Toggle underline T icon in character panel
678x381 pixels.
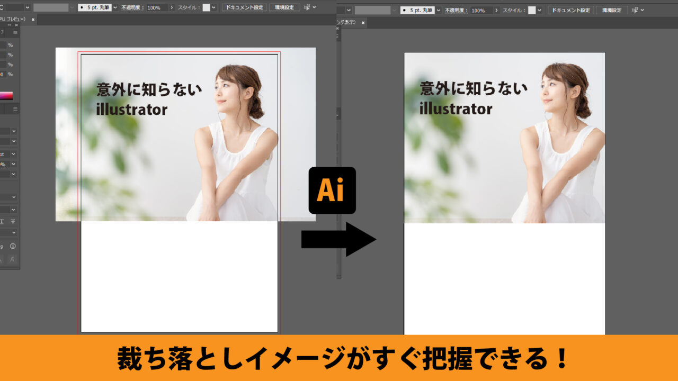[2, 221]
